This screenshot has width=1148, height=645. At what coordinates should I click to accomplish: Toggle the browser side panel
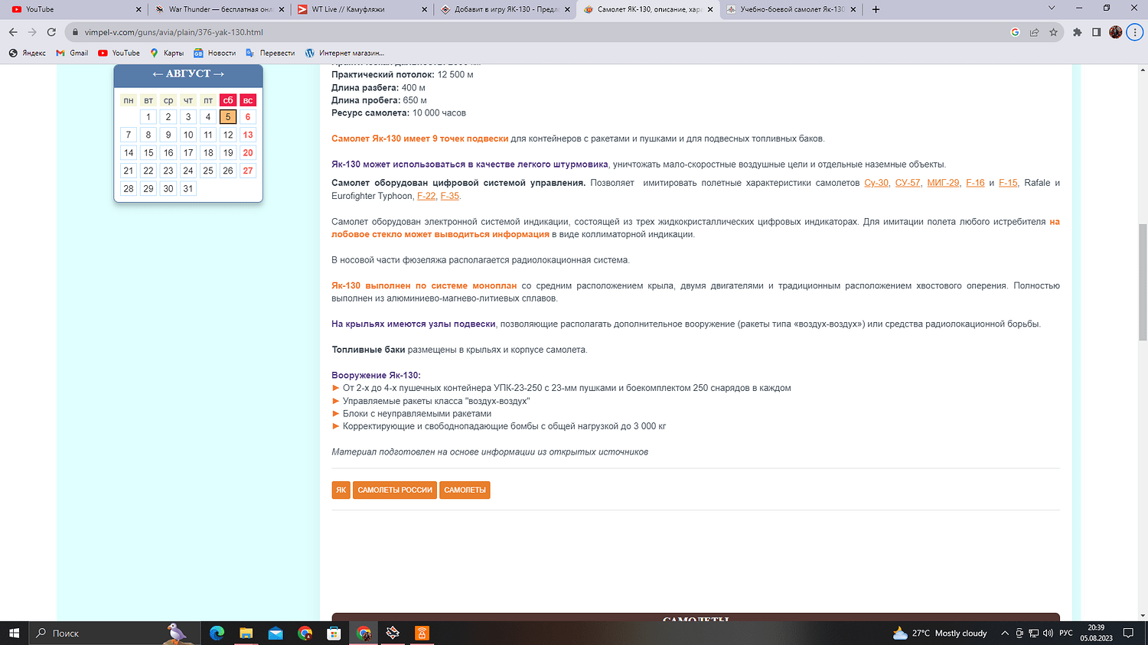tap(1096, 32)
